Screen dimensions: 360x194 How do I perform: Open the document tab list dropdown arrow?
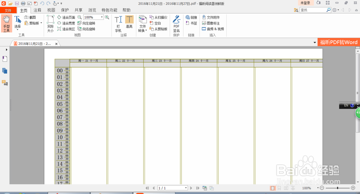[x=315, y=42]
